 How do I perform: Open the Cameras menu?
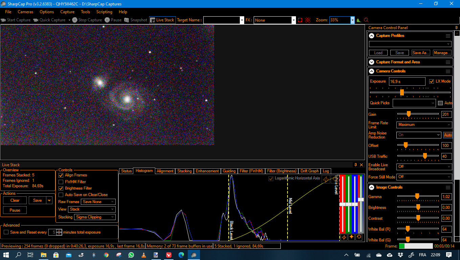coord(25,12)
